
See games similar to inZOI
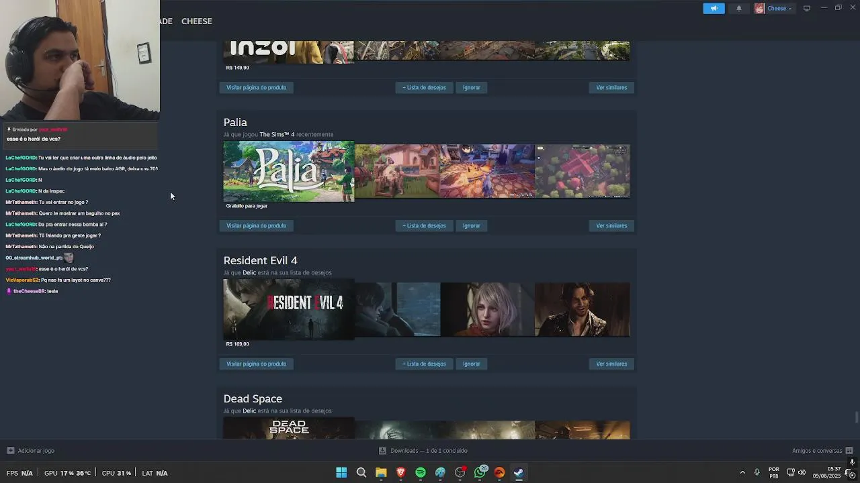(x=611, y=87)
